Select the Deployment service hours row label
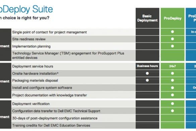The image size is (196, 131). click(x=32, y=66)
